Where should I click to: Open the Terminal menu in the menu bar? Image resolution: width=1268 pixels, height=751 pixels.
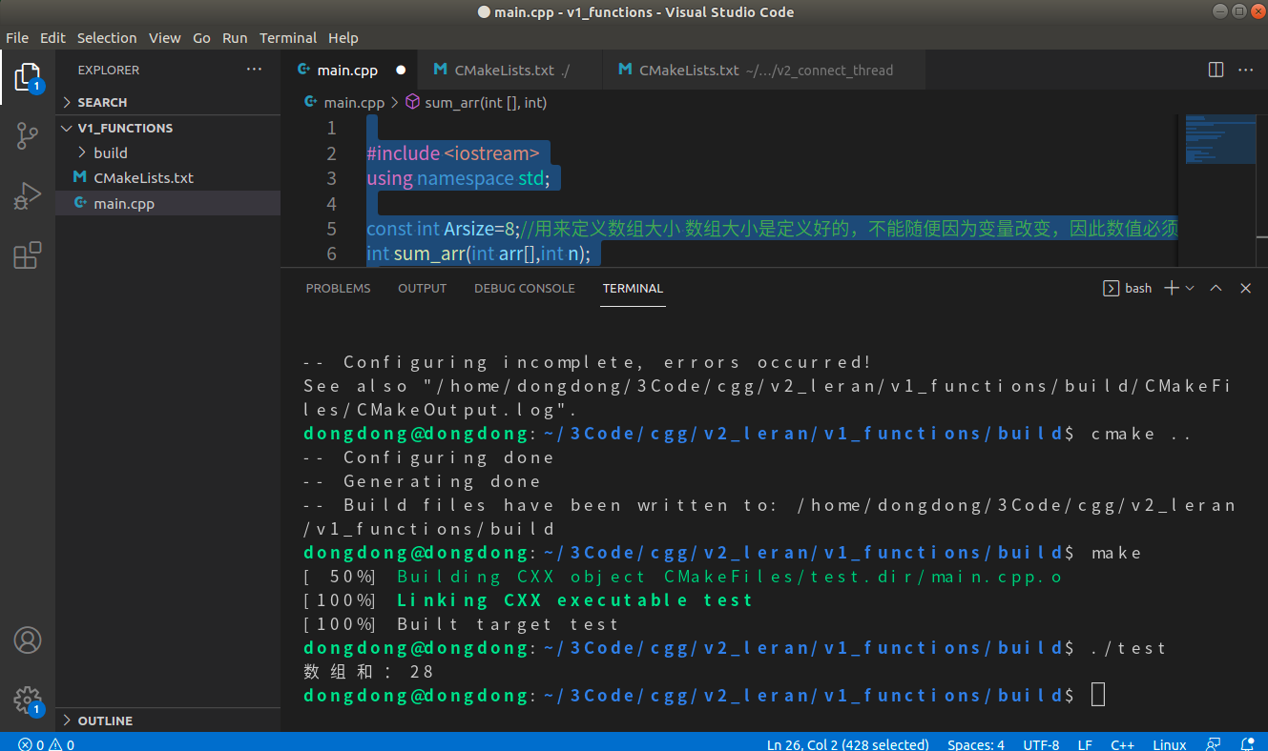(x=288, y=38)
